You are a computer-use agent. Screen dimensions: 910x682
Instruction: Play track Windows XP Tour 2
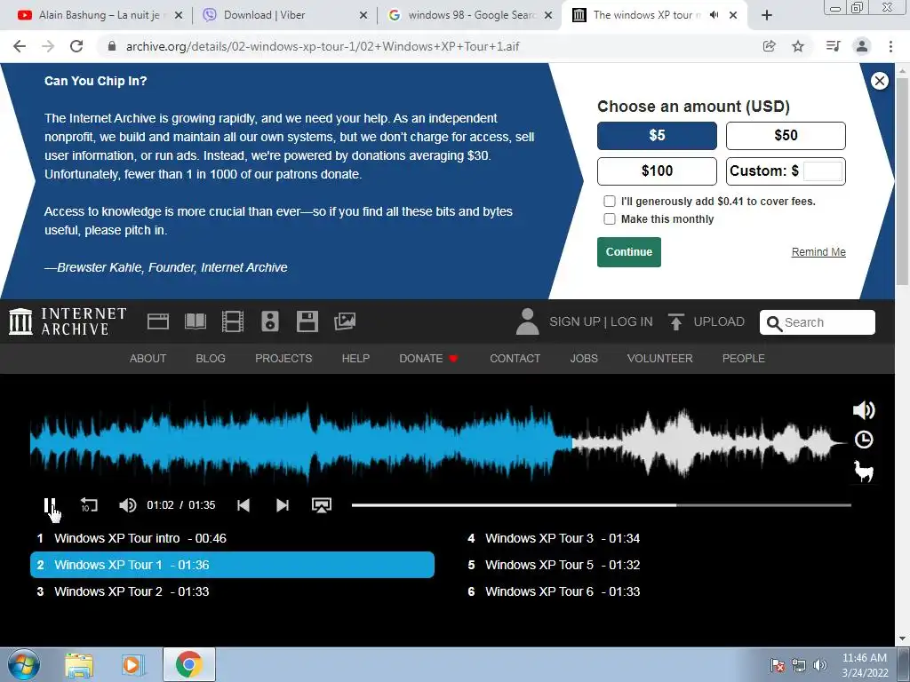[x=232, y=591]
